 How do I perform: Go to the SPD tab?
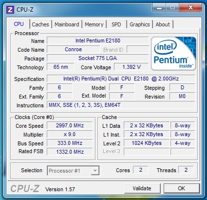(x=116, y=24)
